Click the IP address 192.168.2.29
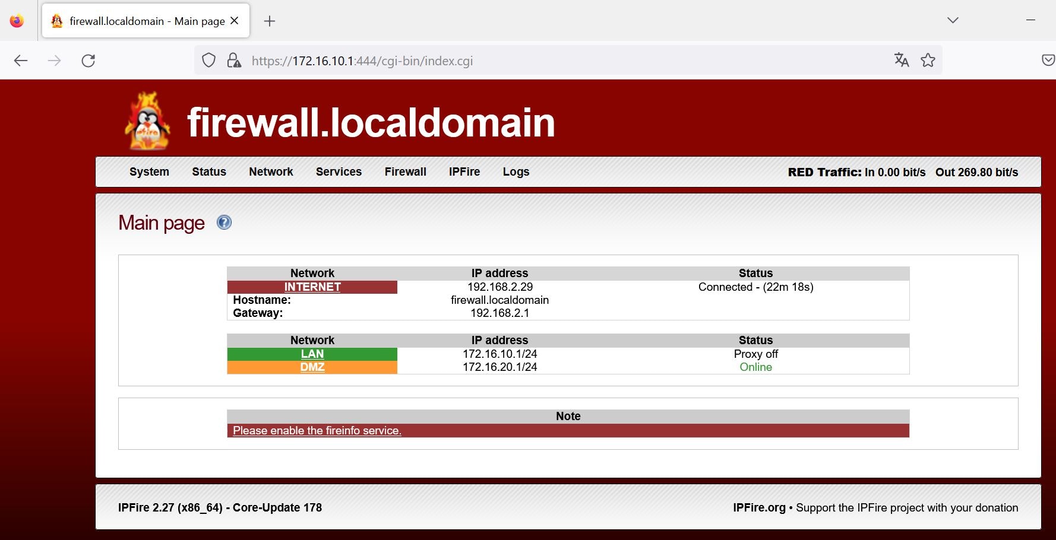Screen dimensions: 1056x540 coord(500,287)
